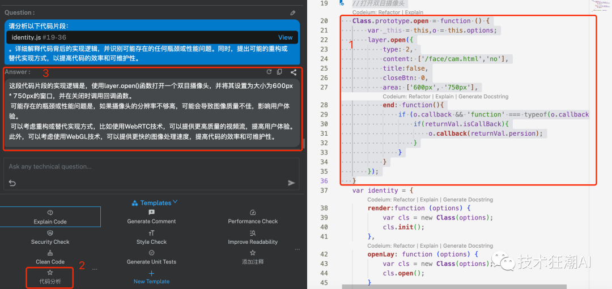Share the answer via share icon
Viewport: 612px width, 289px height.
coord(294,72)
